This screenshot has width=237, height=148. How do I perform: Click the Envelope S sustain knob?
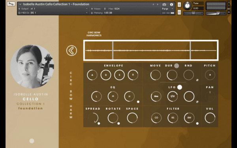click(119, 75)
